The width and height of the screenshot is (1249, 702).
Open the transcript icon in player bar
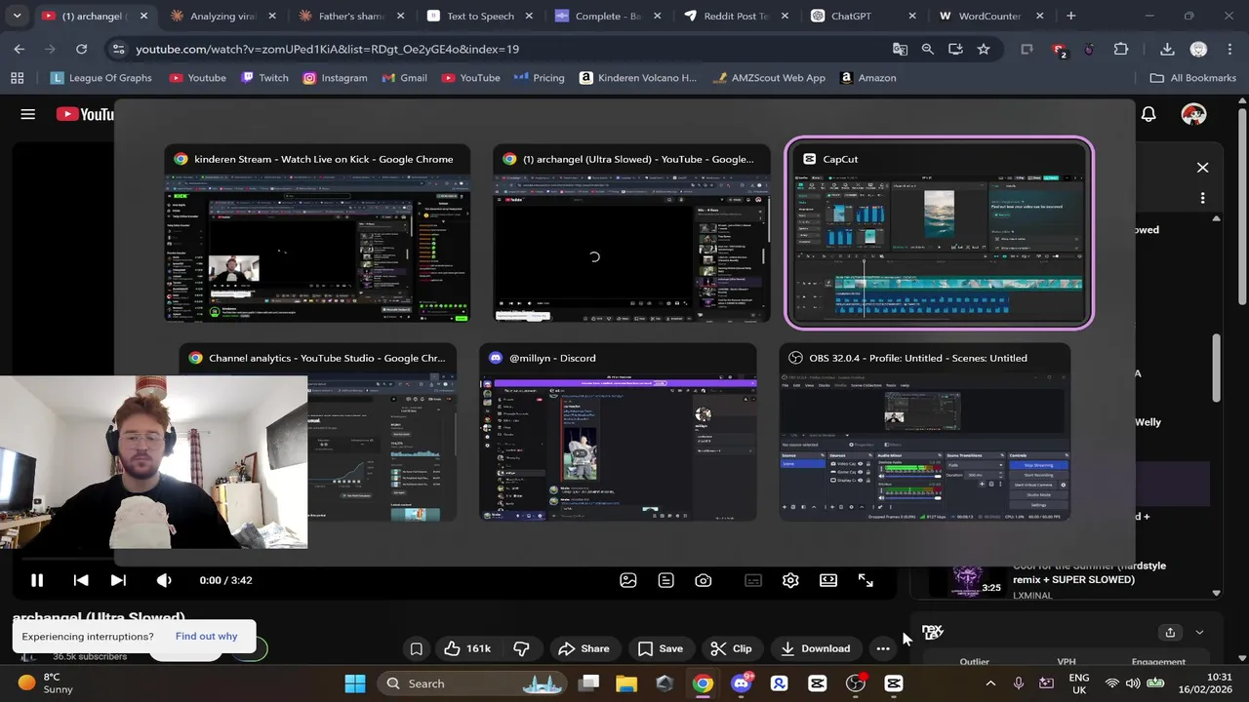pyautogui.click(x=665, y=580)
